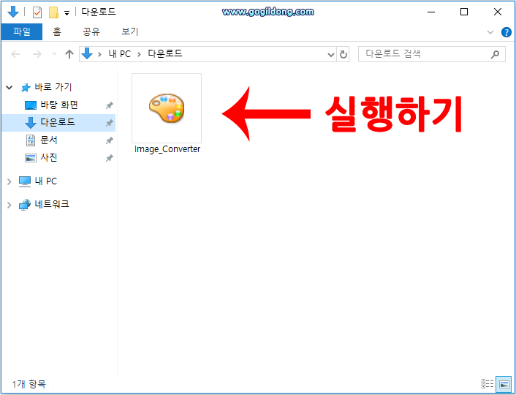Expand the chevron before 내 PC in address bar

99,54
